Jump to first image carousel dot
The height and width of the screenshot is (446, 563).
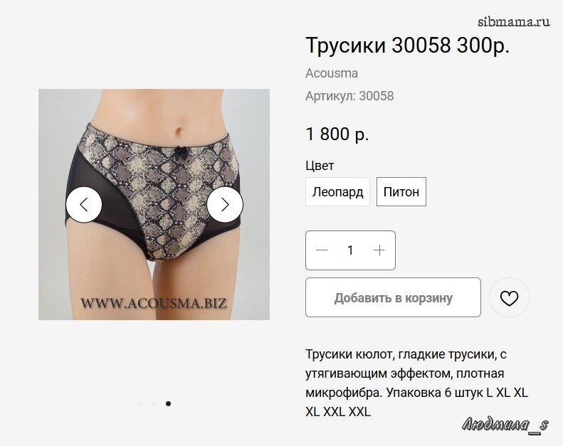(140, 403)
